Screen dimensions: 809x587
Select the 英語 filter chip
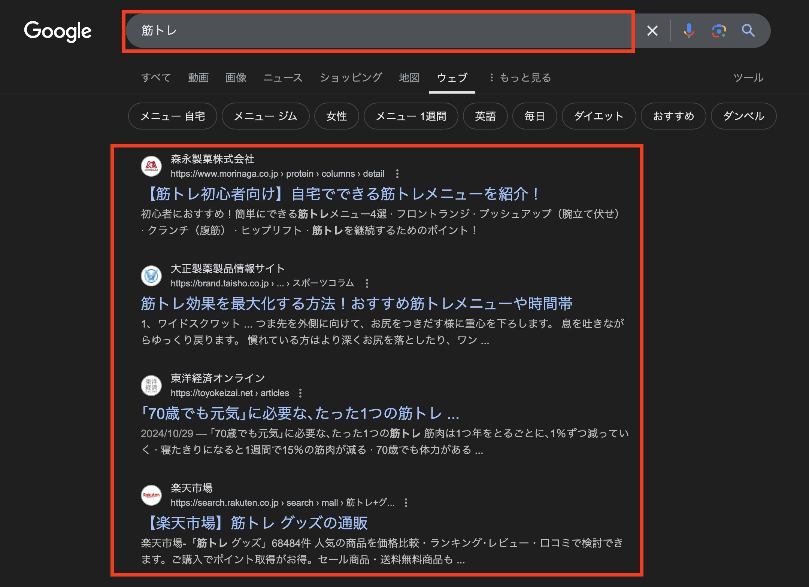click(x=485, y=116)
